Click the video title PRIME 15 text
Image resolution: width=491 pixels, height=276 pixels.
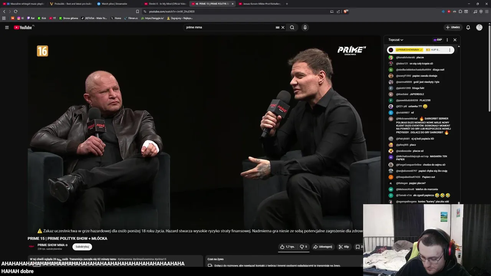pos(67,238)
